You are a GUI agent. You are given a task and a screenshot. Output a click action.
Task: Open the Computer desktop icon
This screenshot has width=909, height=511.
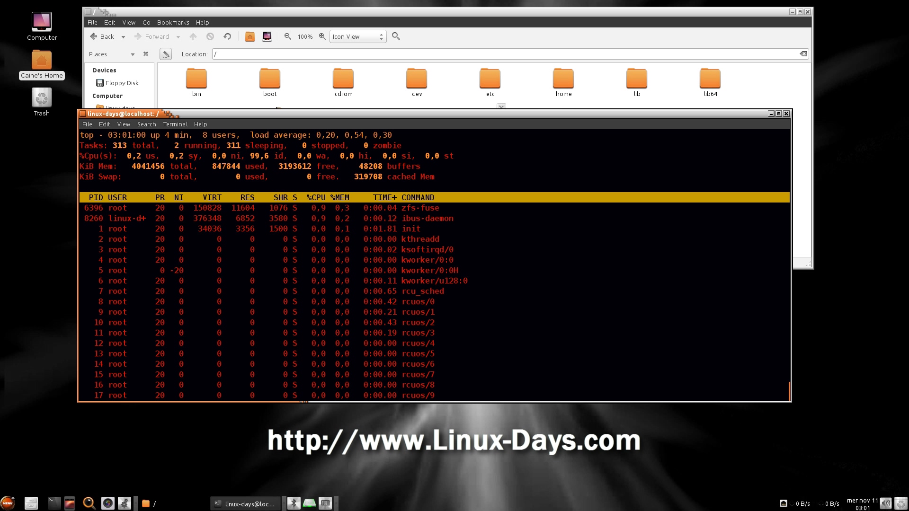point(42,26)
